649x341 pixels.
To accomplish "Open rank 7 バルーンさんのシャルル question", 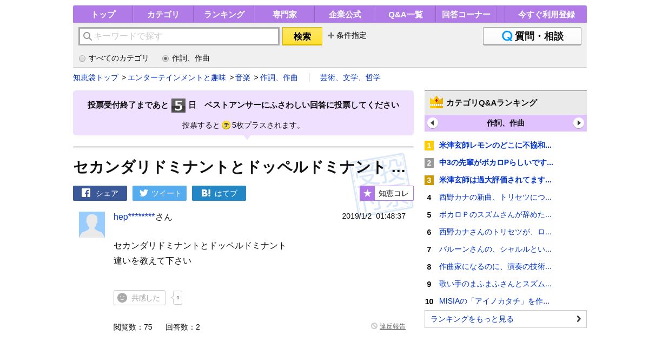I will [x=495, y=249].
